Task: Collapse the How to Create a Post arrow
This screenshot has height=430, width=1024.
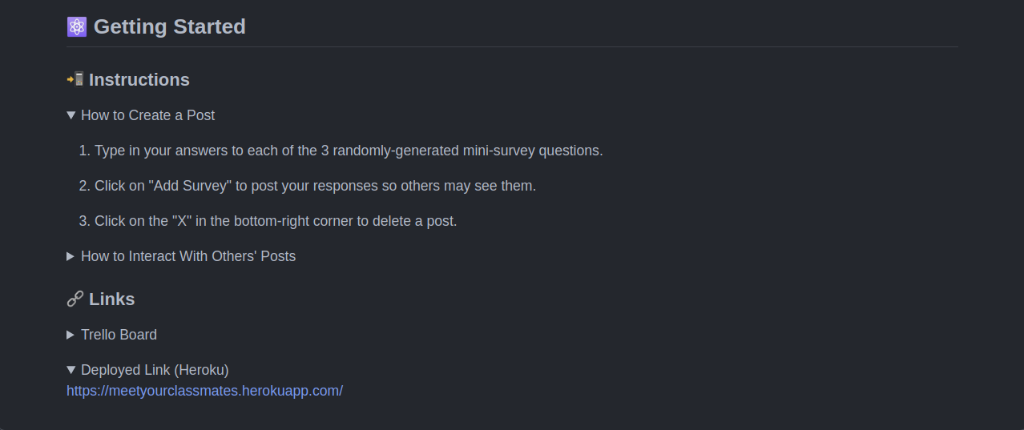Action: (71, 115)
